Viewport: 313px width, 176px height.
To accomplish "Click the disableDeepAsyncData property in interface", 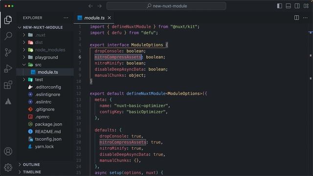I will [x=119, y=69].
